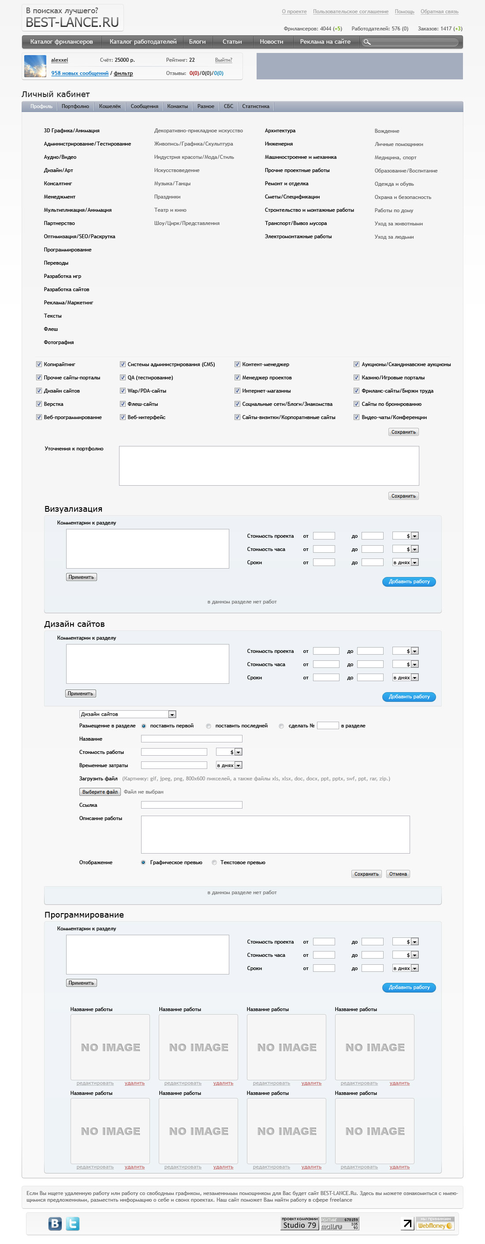Click the Название input field in work form
Image resolution: width=485 pixels, height=1244 pixels.
[192, 739]
